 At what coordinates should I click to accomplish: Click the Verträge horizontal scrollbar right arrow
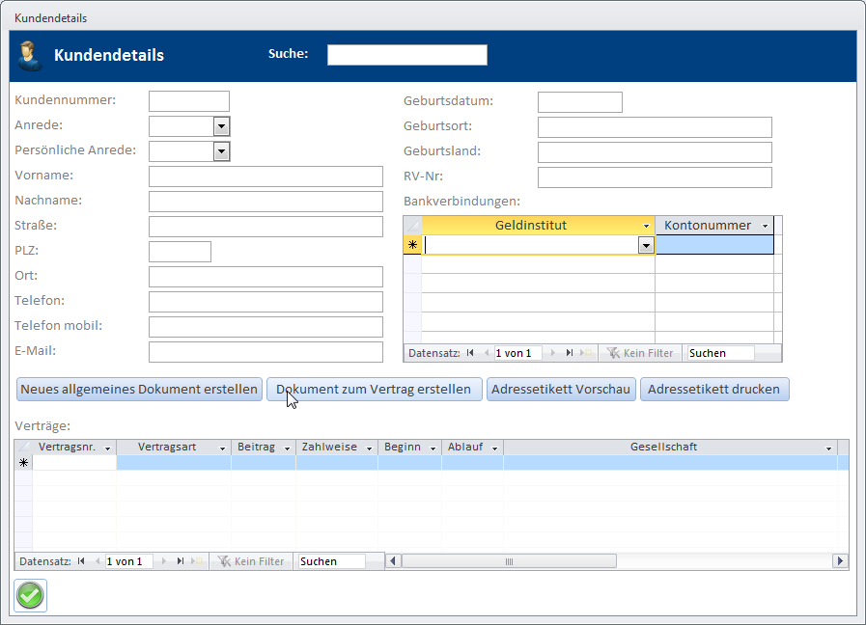(x=840, y=561)
